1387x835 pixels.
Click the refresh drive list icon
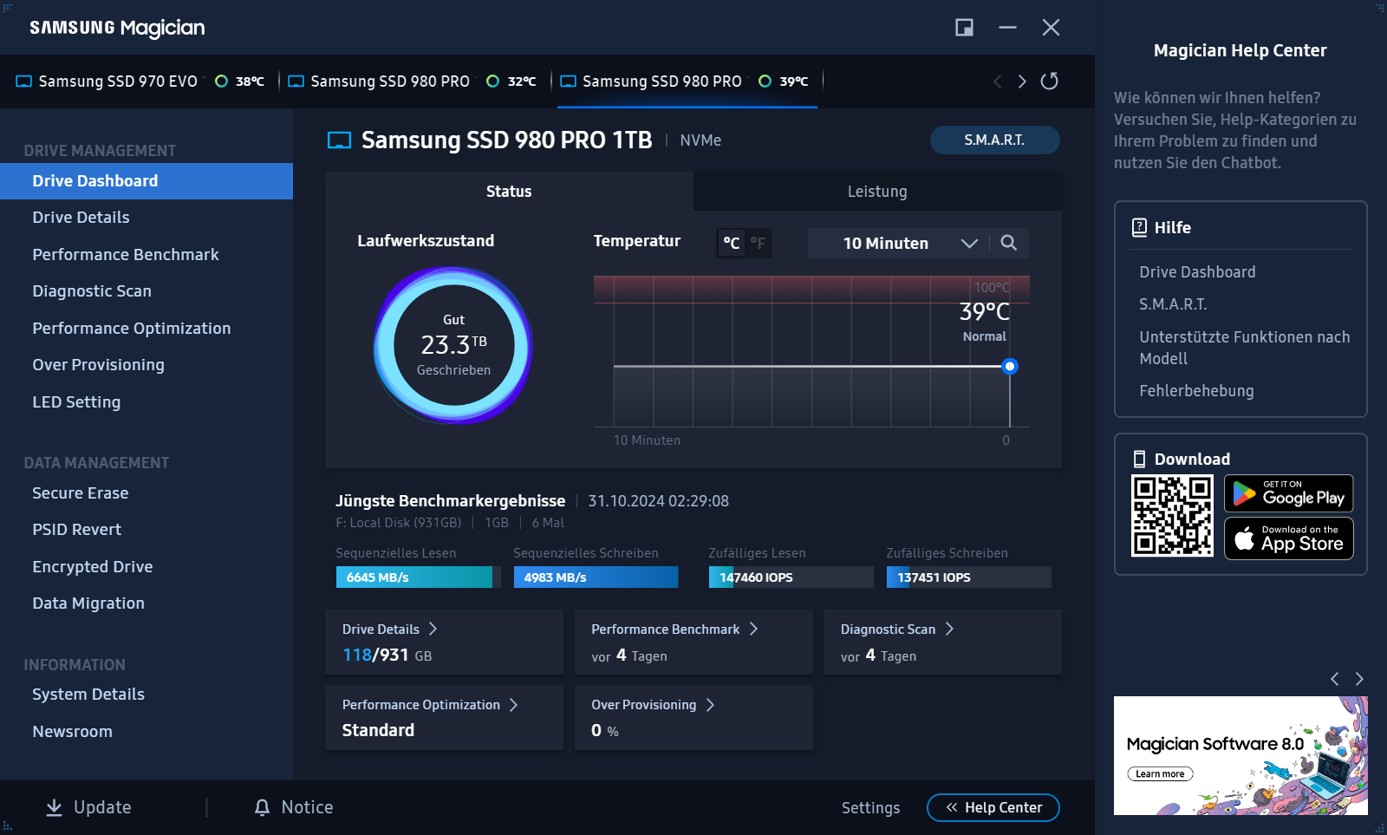(1049, 81)
